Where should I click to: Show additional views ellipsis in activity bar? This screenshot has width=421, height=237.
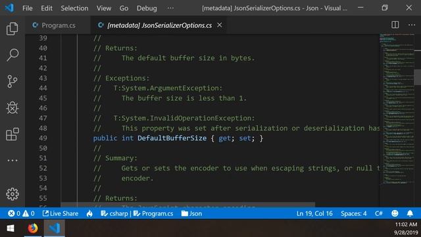[x=12, y=161]
